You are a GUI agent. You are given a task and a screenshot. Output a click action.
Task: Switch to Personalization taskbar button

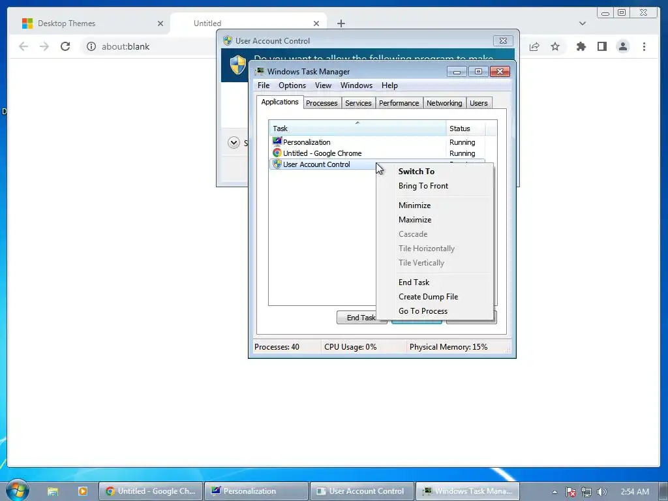(x=256, y=491)
